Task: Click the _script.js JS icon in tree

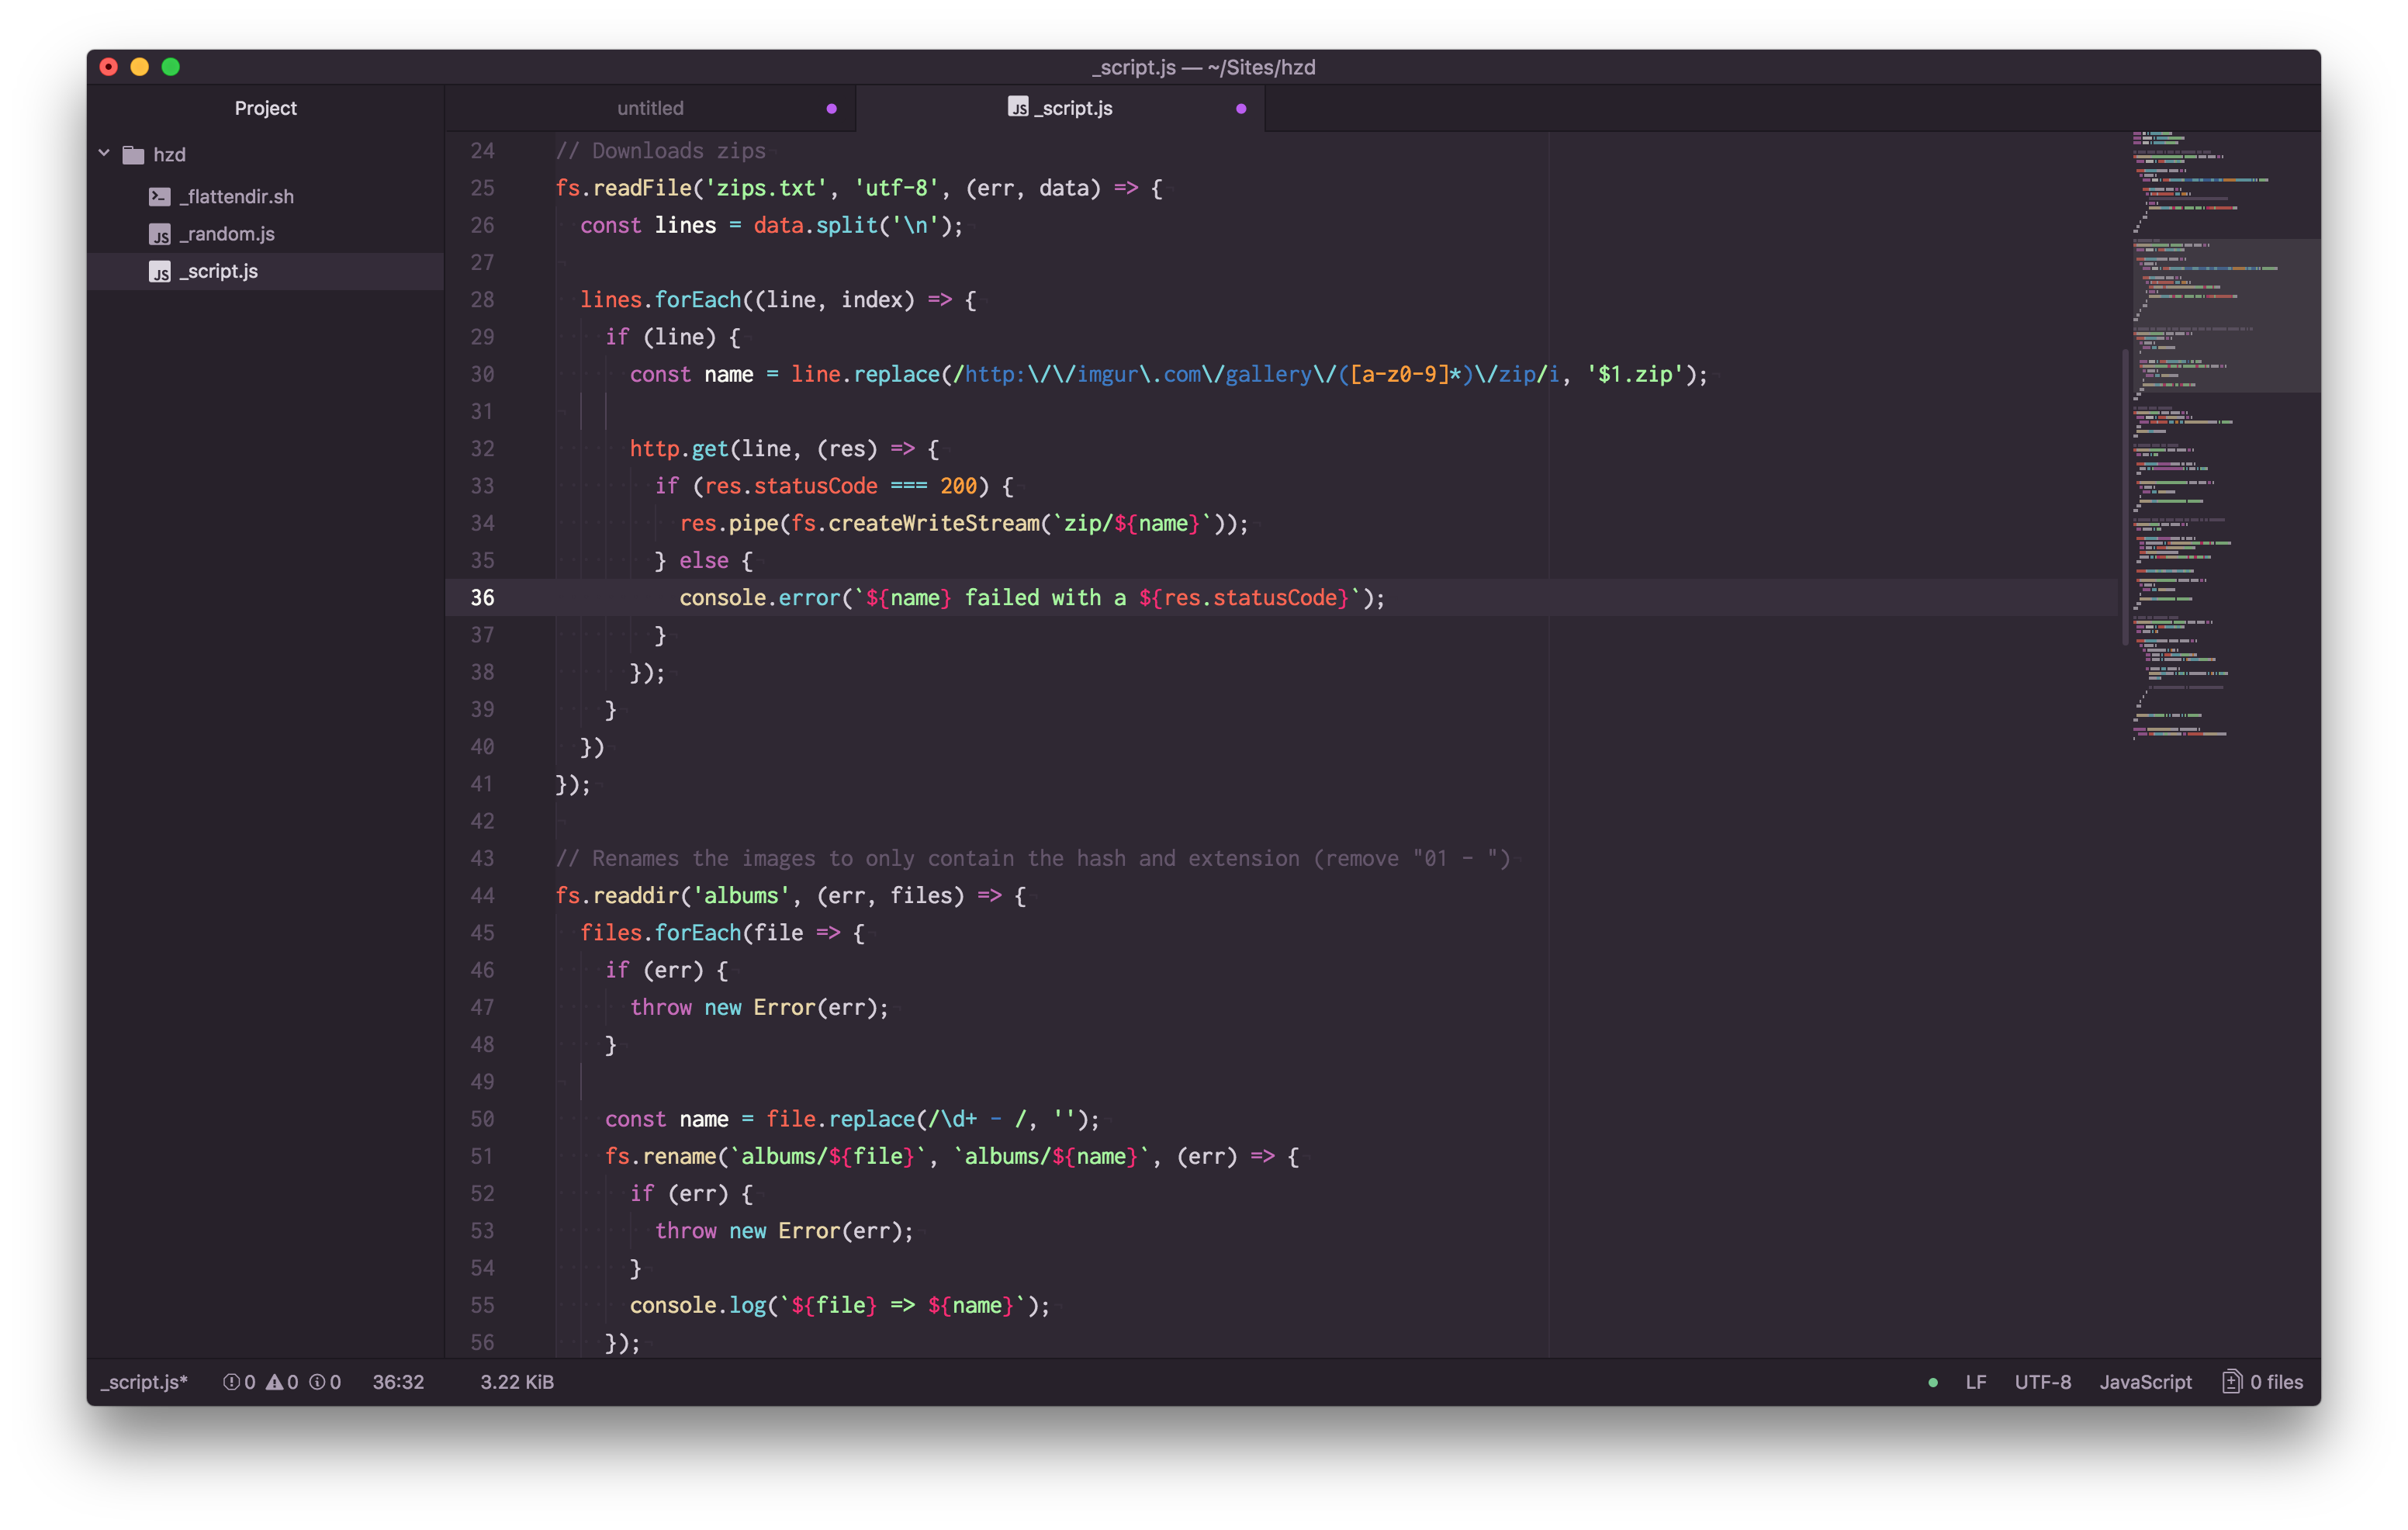Action: tap(159, 271)
